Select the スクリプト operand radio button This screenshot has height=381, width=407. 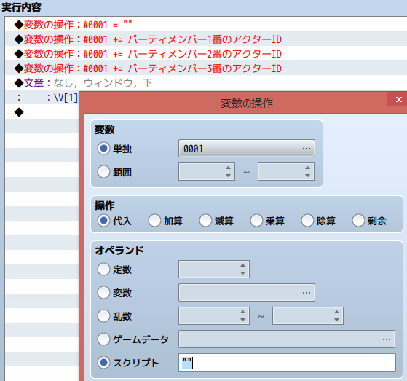[103, 363]
